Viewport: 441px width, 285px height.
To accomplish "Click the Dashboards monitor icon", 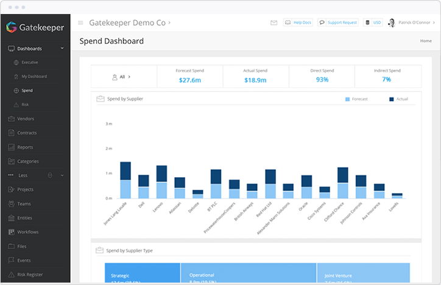I will pyautogui.click(x=11, y=49).
